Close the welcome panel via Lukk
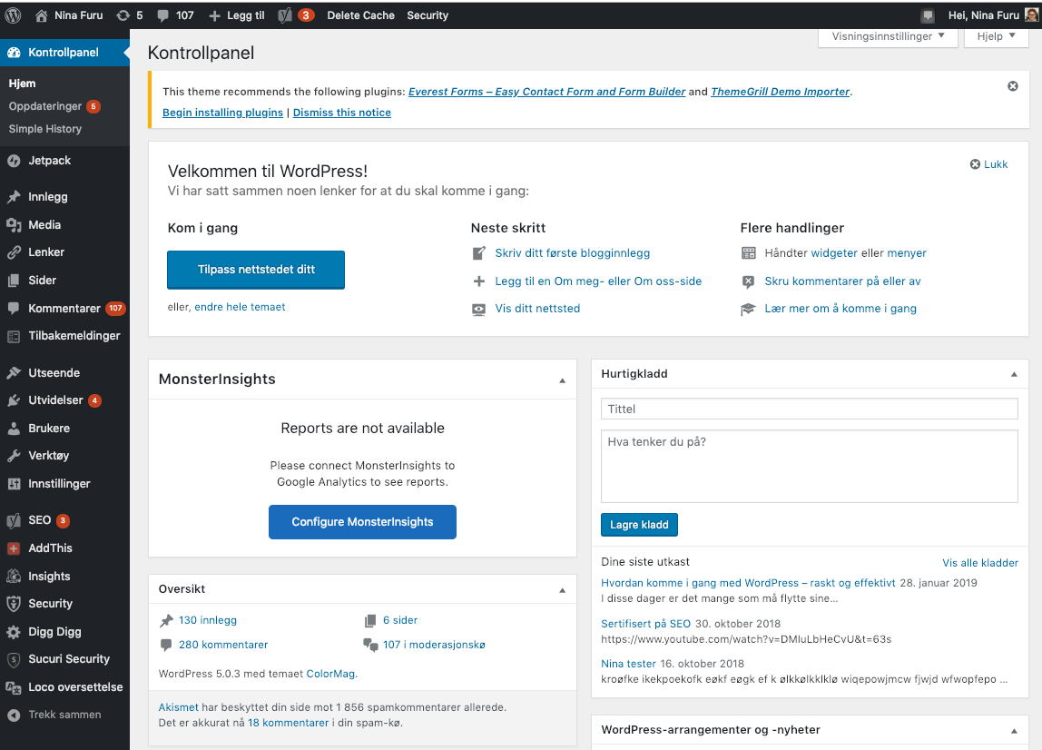 coord(988,164)
